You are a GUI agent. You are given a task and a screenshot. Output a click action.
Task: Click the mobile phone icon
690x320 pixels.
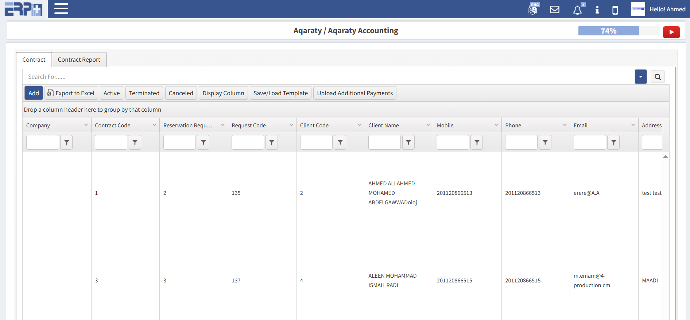(615, 10)
